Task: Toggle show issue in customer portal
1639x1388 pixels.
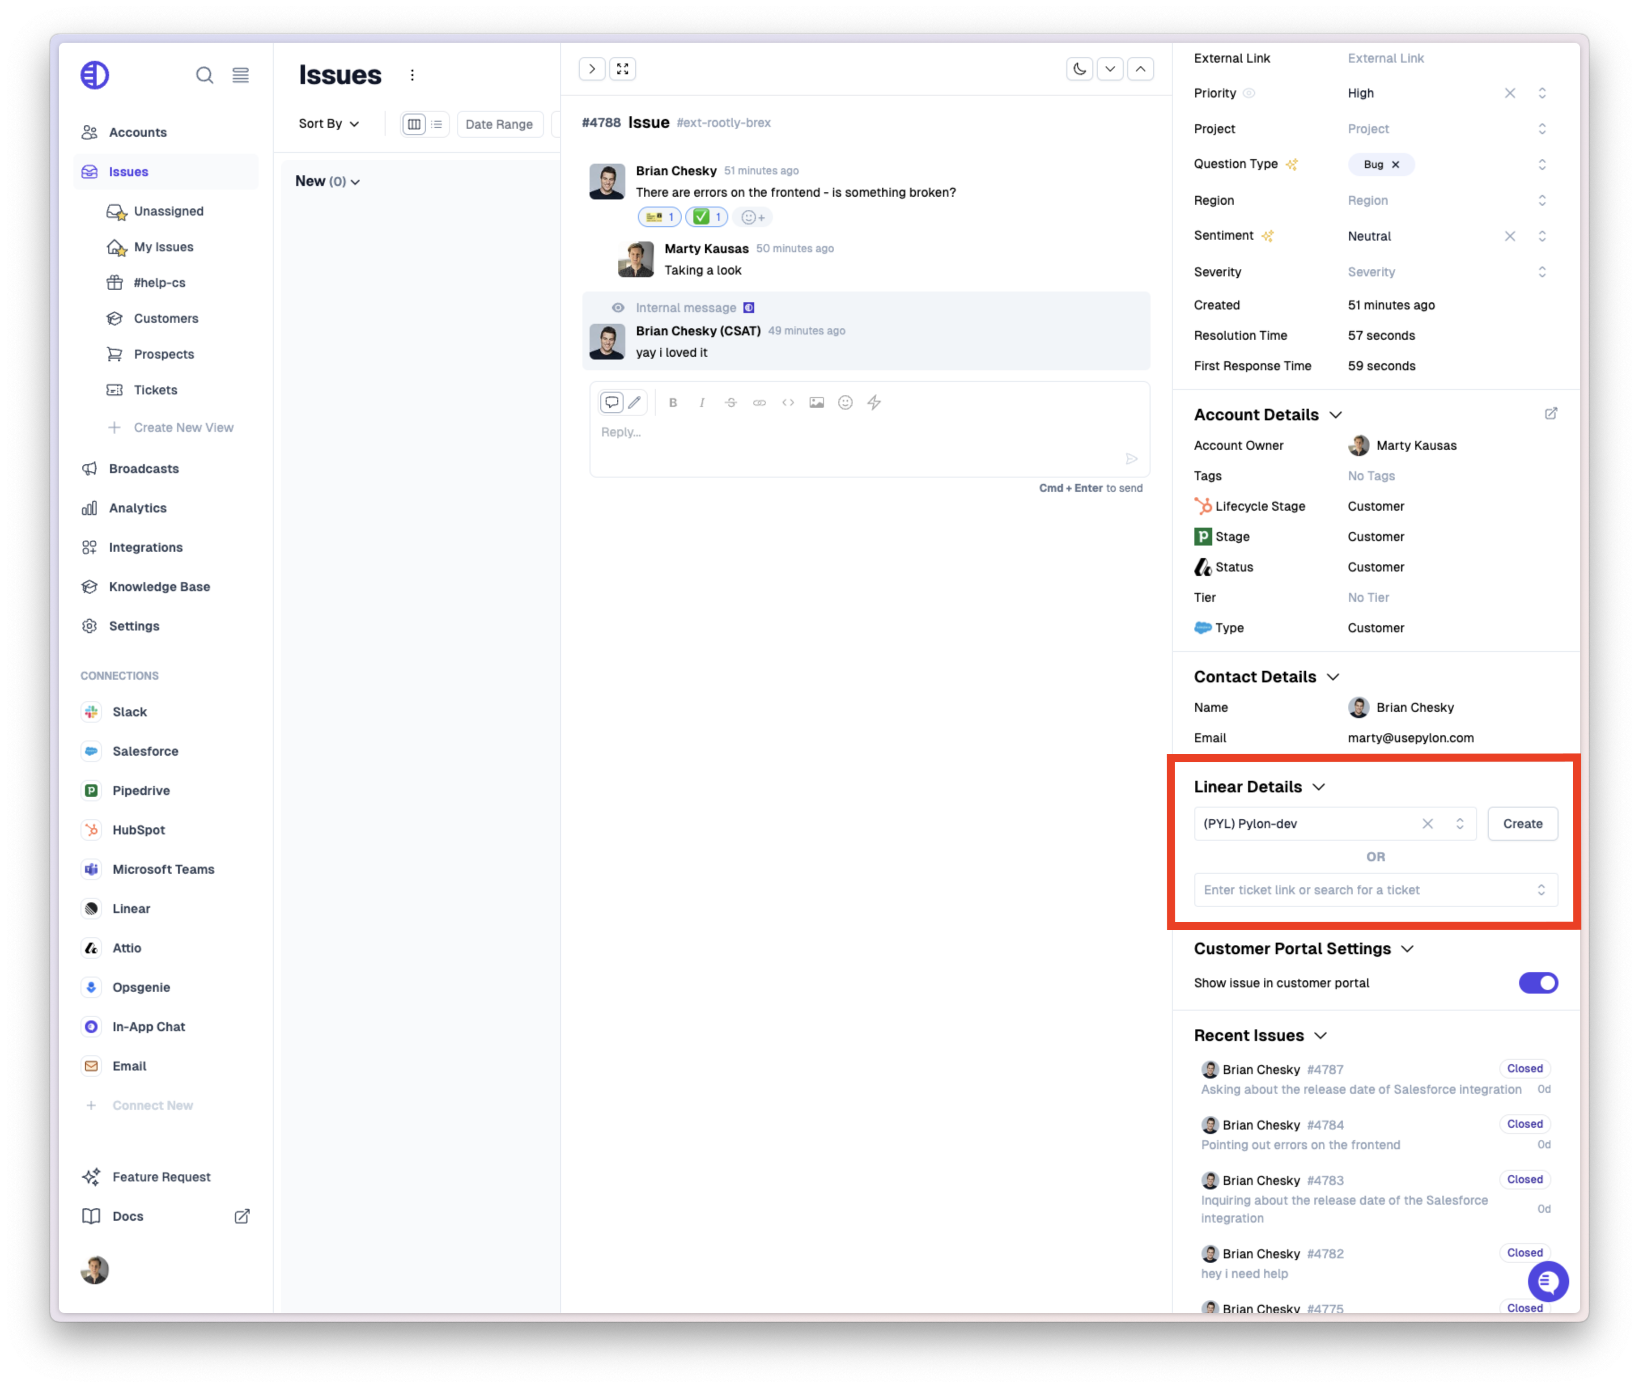Action: (1537, 983)
